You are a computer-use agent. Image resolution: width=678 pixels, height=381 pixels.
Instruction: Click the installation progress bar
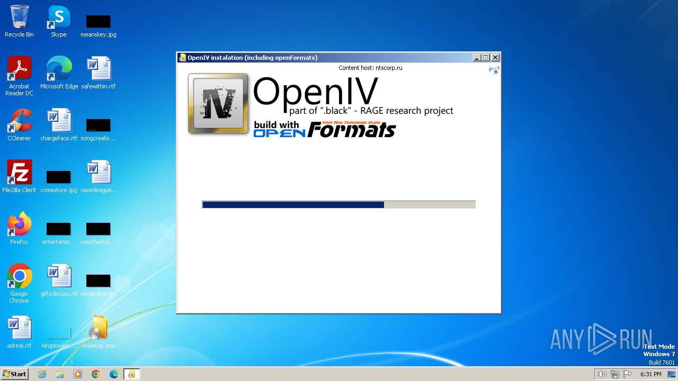(338, 204)
